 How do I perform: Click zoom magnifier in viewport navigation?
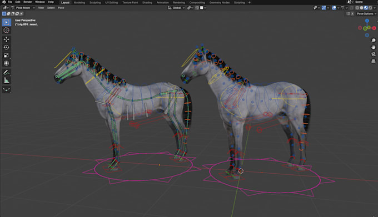coord(374,41)
